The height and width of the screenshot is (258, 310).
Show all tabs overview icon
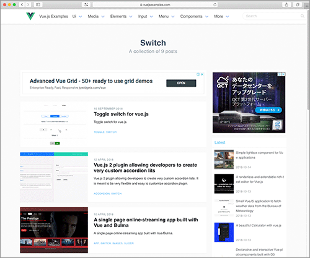point(298,4)
